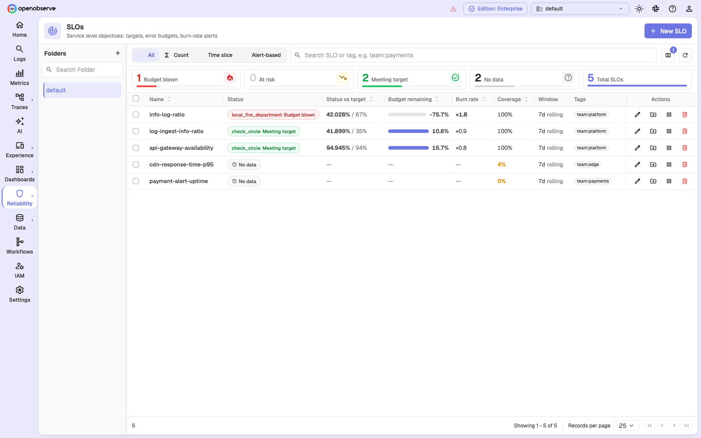Viewport: 701px width, 438px height.
Task: Check the log-ingest-info-ratio row checkbox
Action: [x=136, y=131]
